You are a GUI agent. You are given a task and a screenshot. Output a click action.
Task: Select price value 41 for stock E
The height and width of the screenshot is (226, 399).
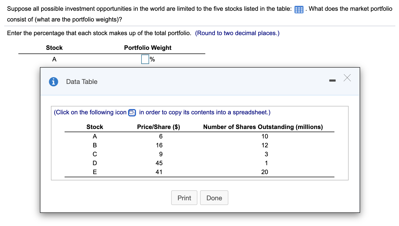(x=159, y=172)
